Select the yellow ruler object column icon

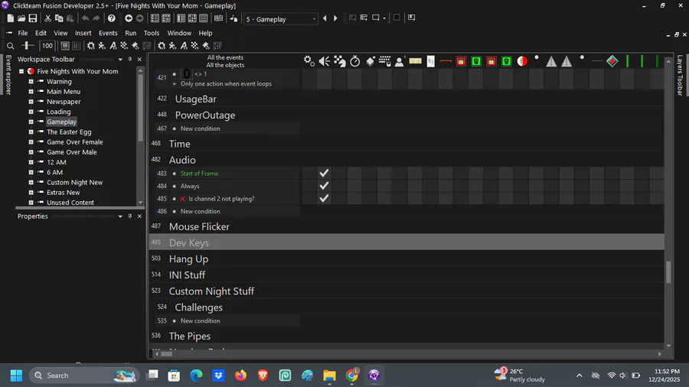[x=415, y=61]
